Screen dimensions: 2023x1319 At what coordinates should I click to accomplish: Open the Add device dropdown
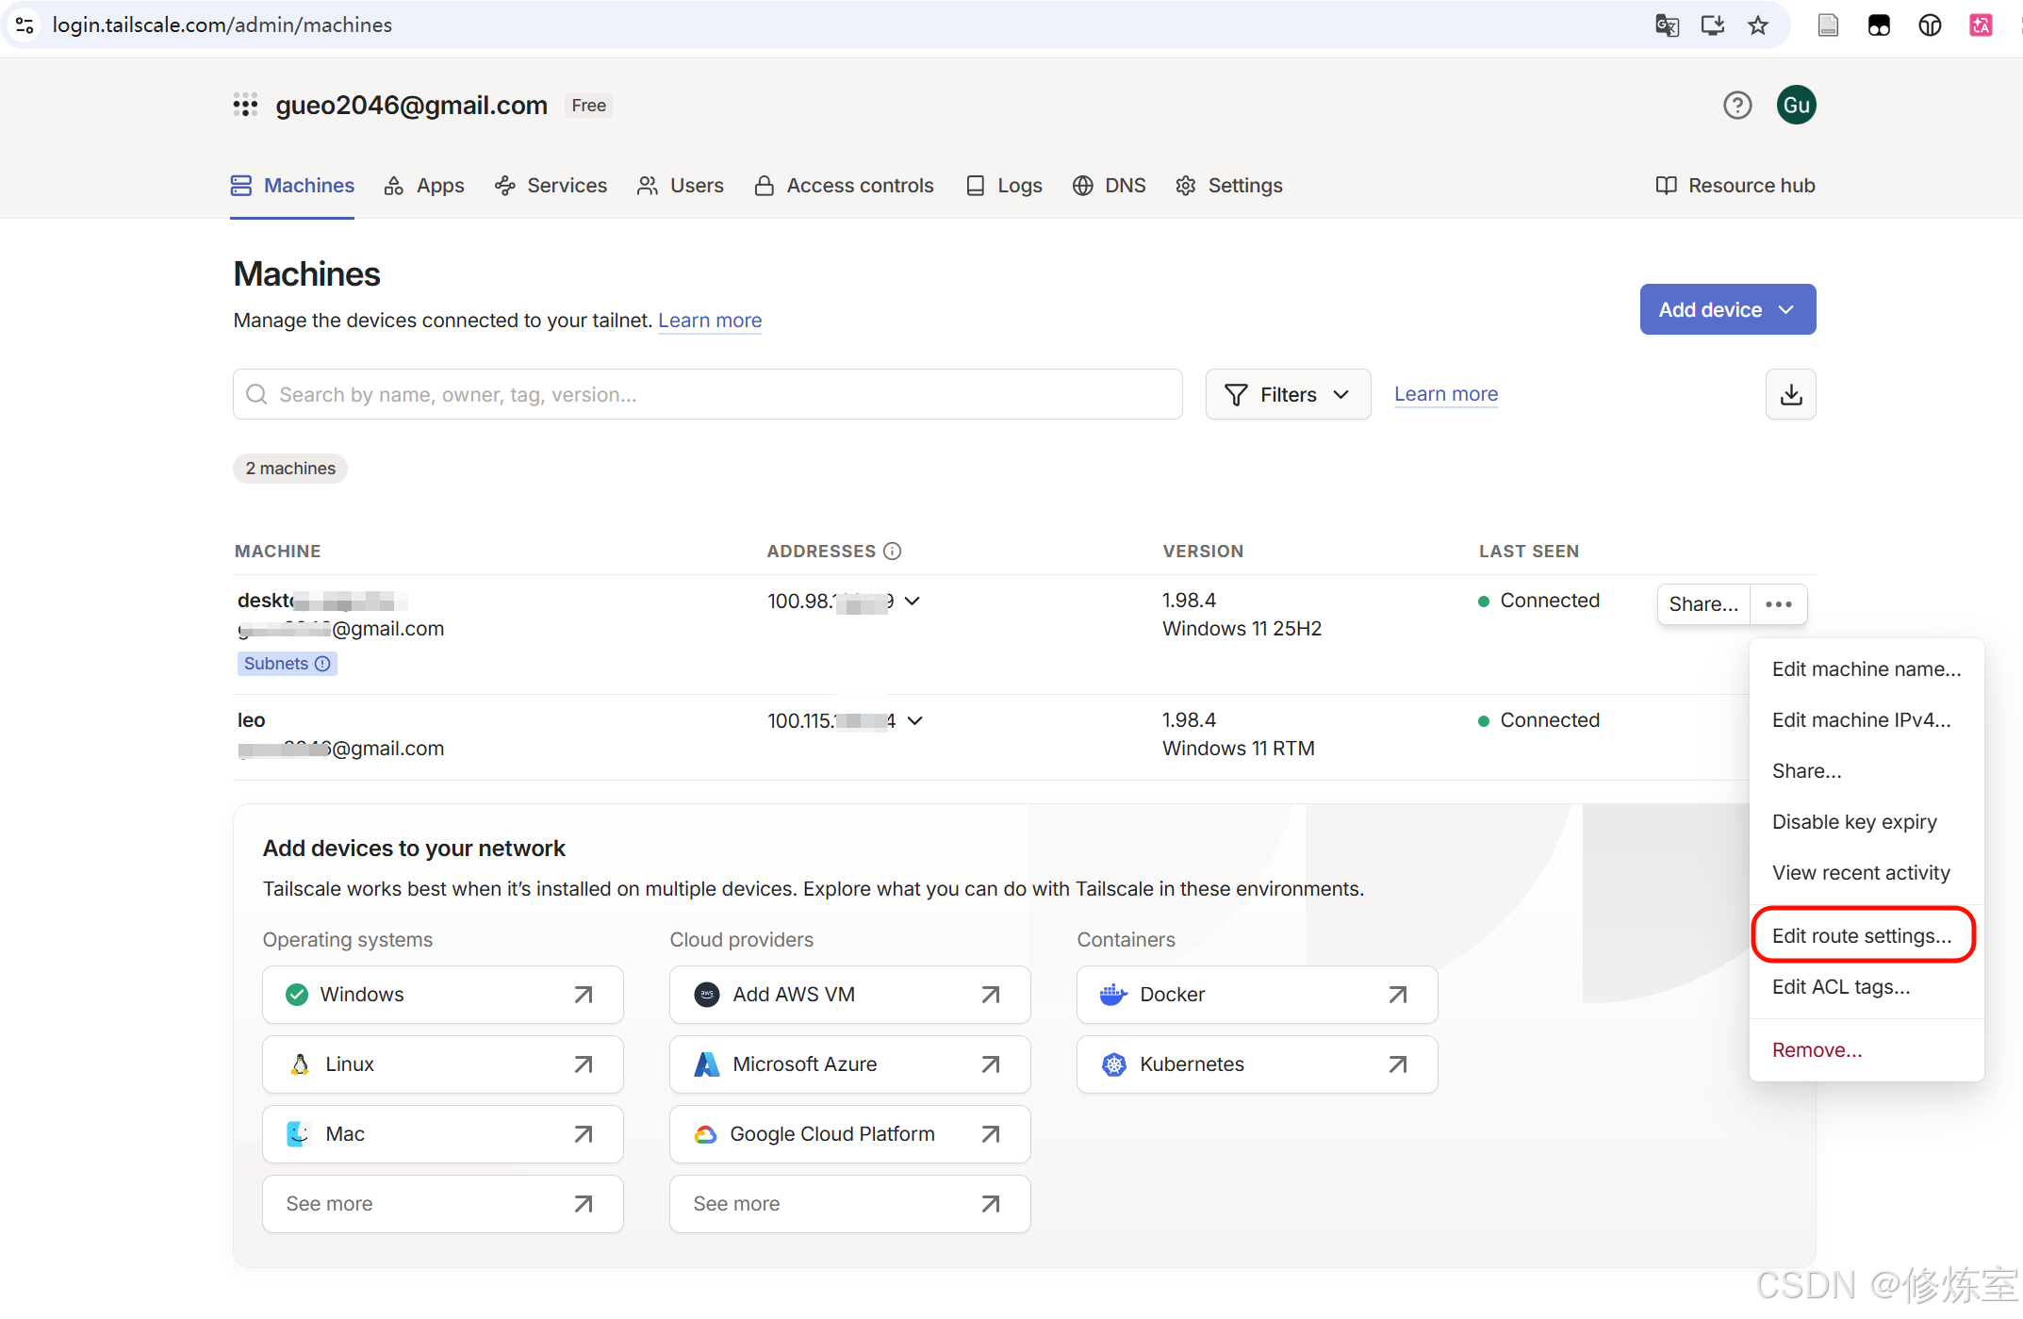coord(1727,309)
